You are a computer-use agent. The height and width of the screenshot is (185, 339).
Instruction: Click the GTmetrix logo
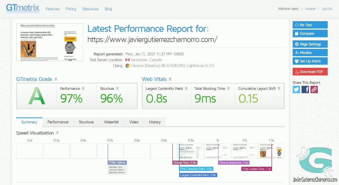pos(22,8)
